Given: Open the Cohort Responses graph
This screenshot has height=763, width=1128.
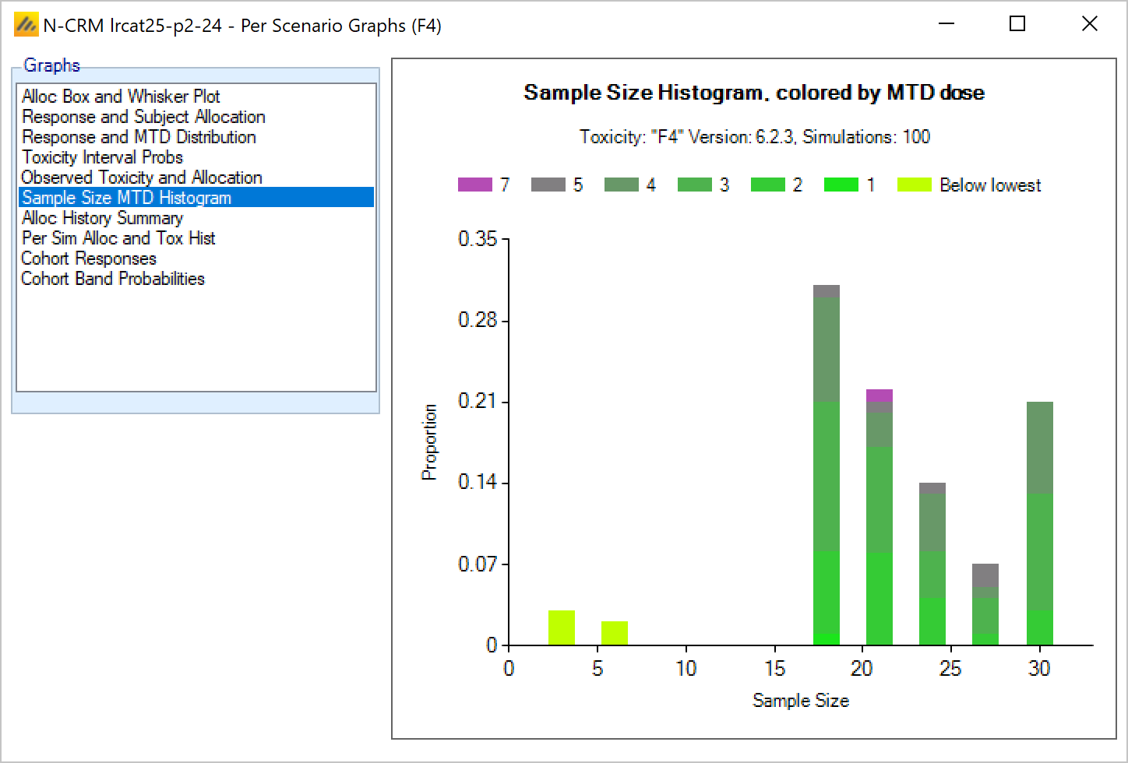Looking at the screenshot, I should [x=89, y=258].
